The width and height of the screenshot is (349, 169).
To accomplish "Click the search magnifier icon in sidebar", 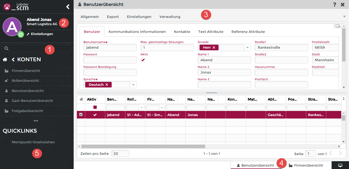I will (x=6, y=48).
